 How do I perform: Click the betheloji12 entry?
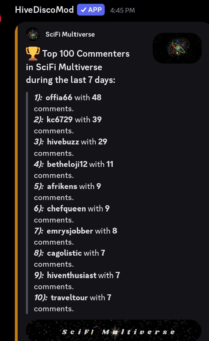(x=67, y=164)
